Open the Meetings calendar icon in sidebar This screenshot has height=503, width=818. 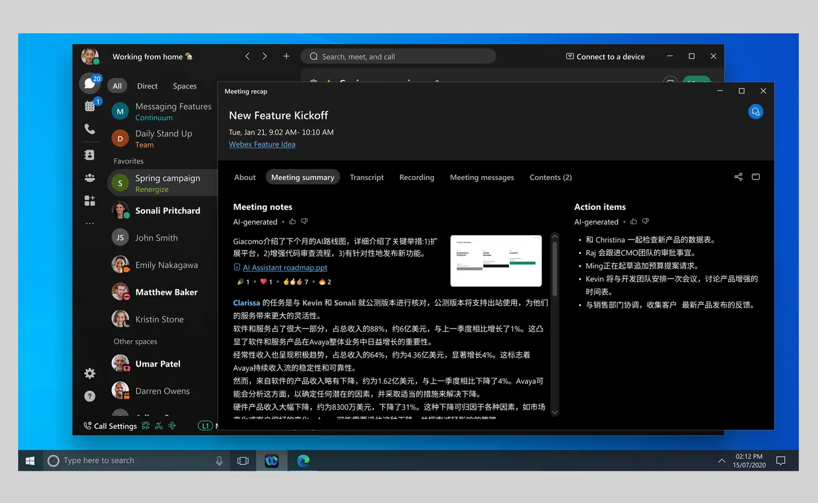[90, 106]
